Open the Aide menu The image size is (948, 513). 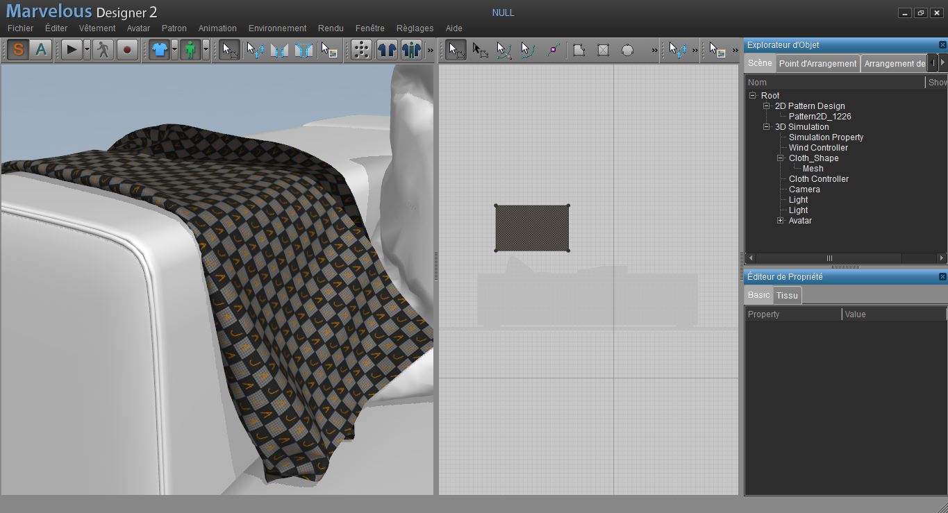pos(454,28)
